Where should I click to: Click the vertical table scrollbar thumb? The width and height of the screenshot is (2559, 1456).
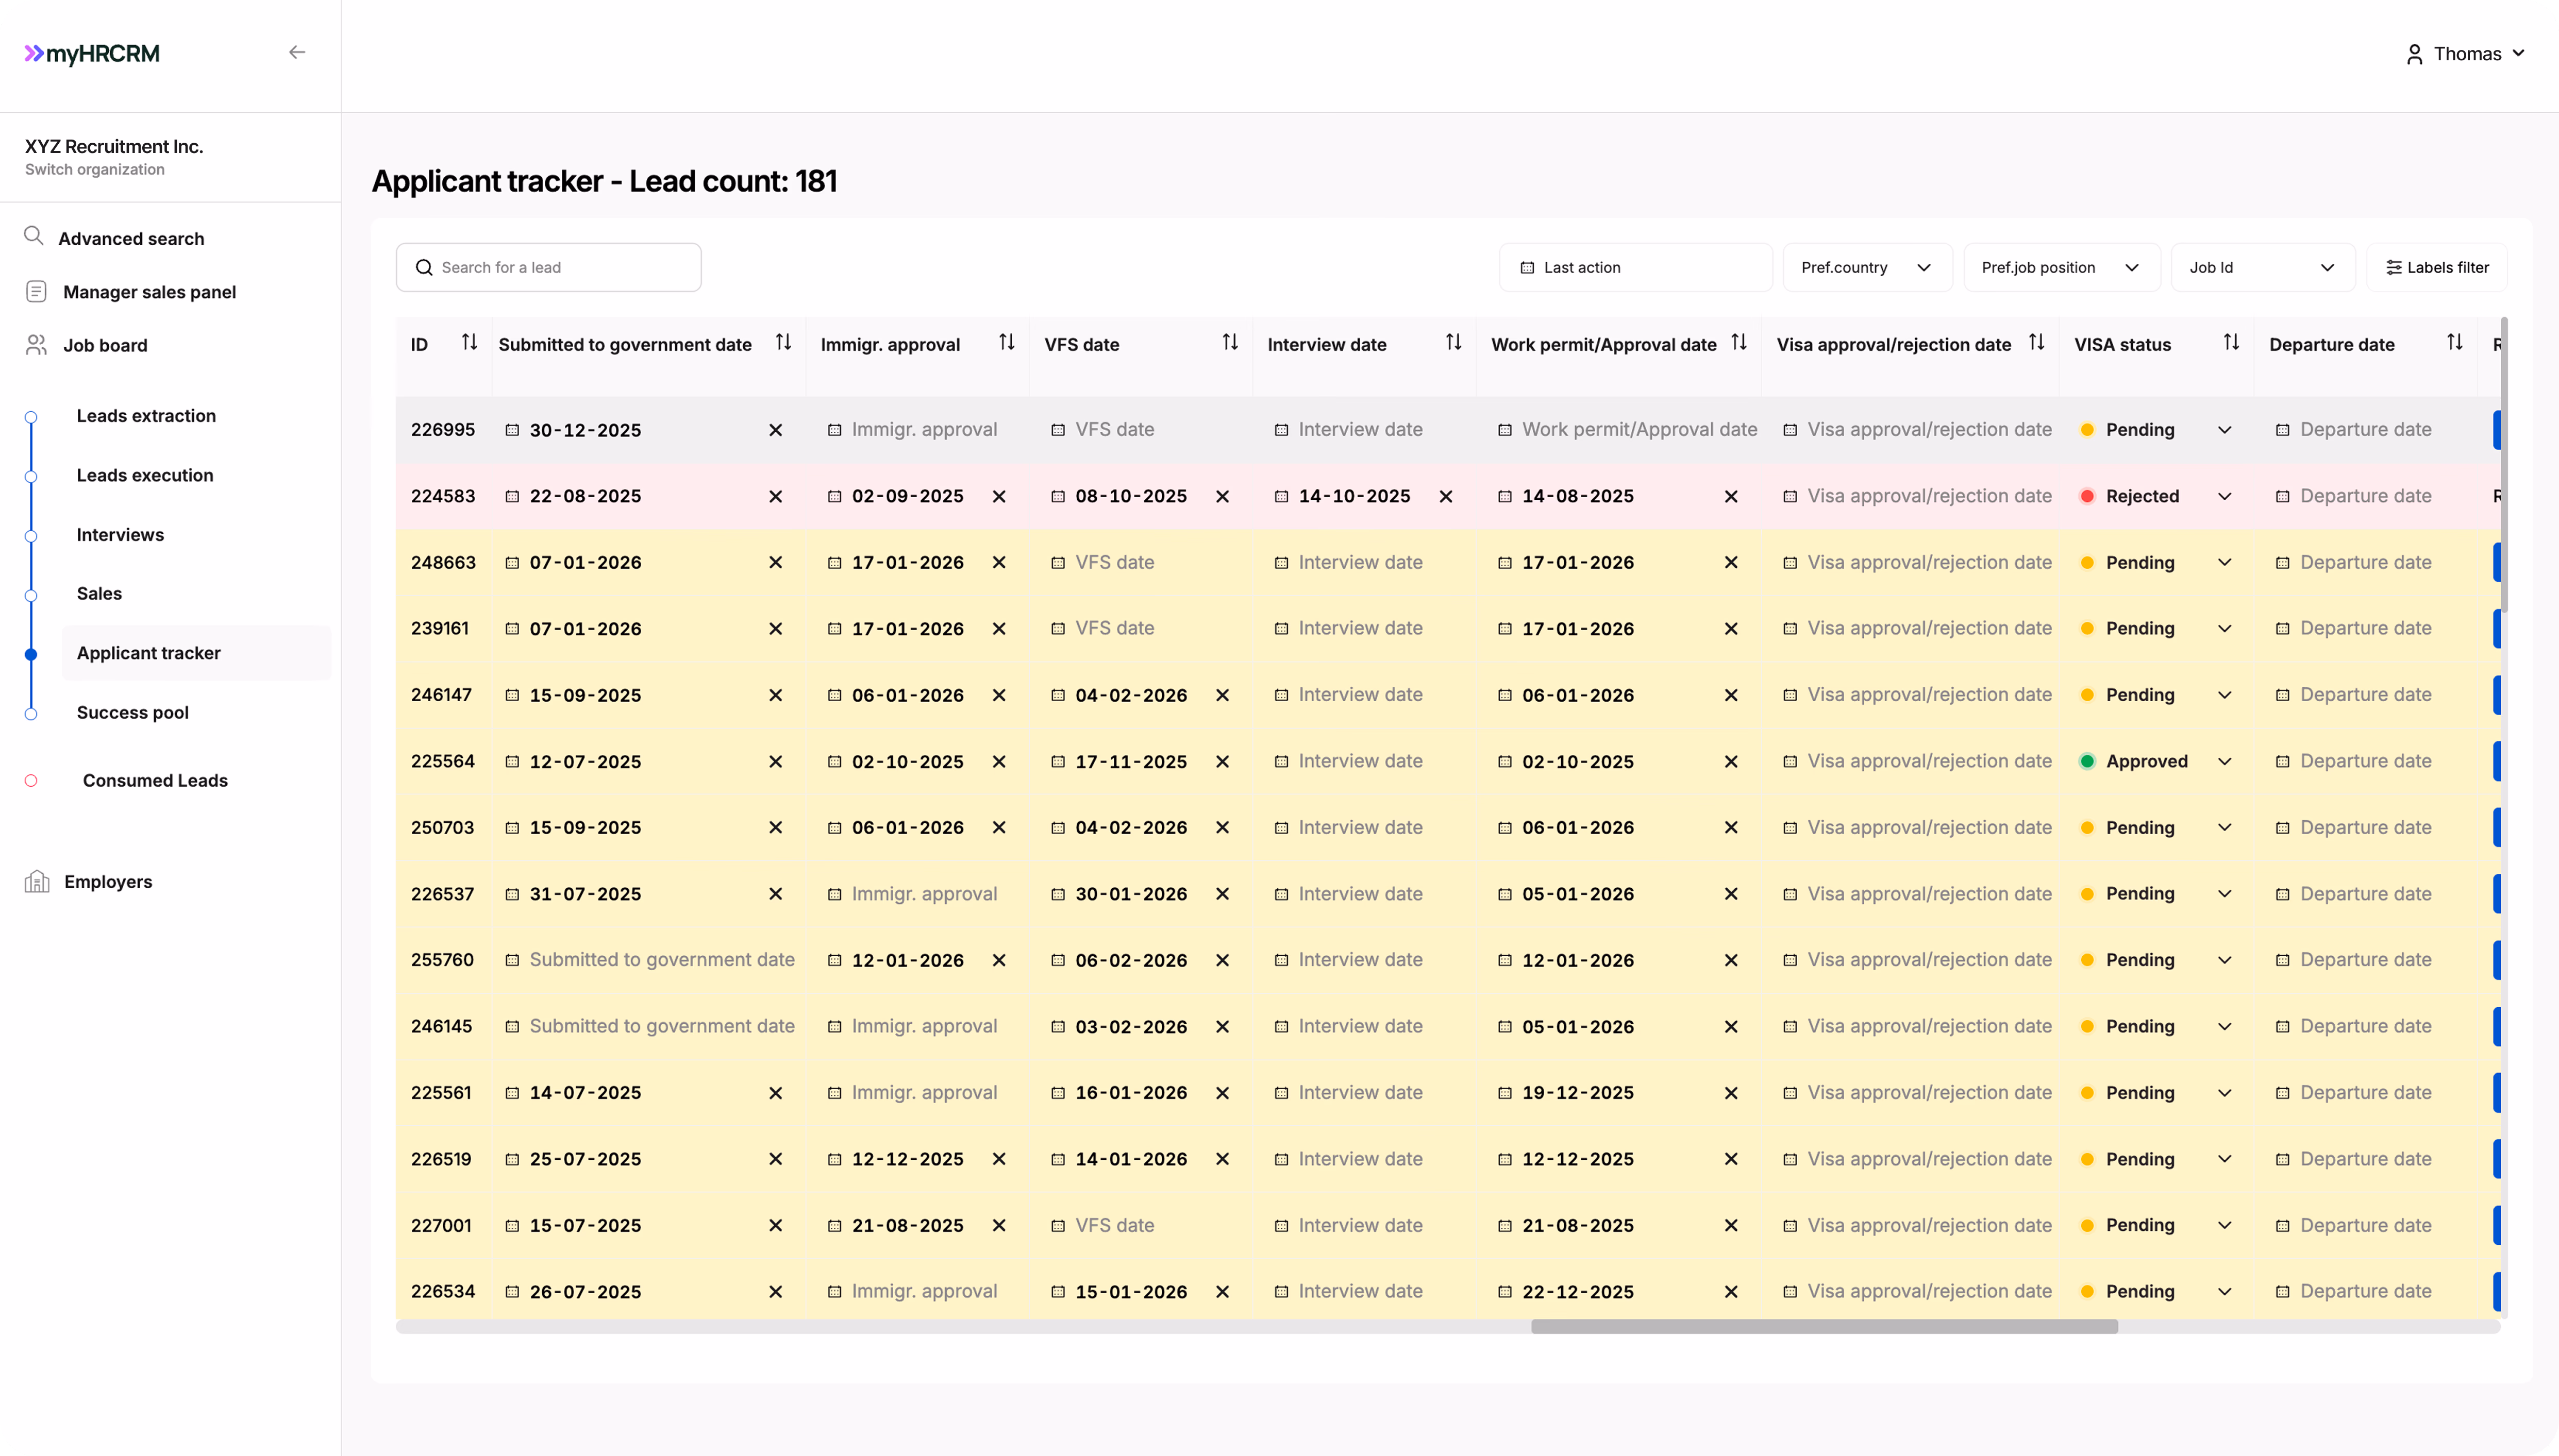(x=2504, y=464)
